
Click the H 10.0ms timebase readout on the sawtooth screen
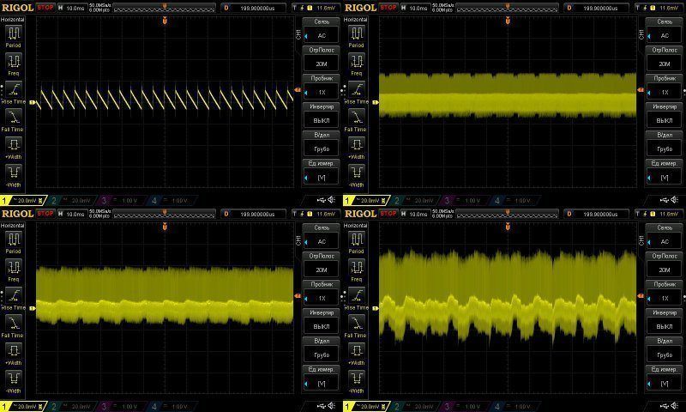coord(72,8)
